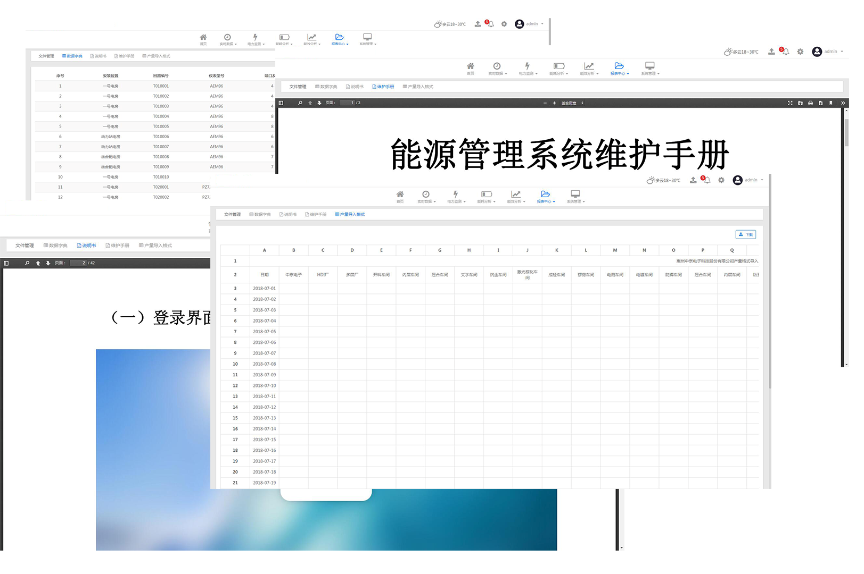Toggle the bookmark in the PDF toolbar
This screenshot has height=574, width=864.
point(832,103)
